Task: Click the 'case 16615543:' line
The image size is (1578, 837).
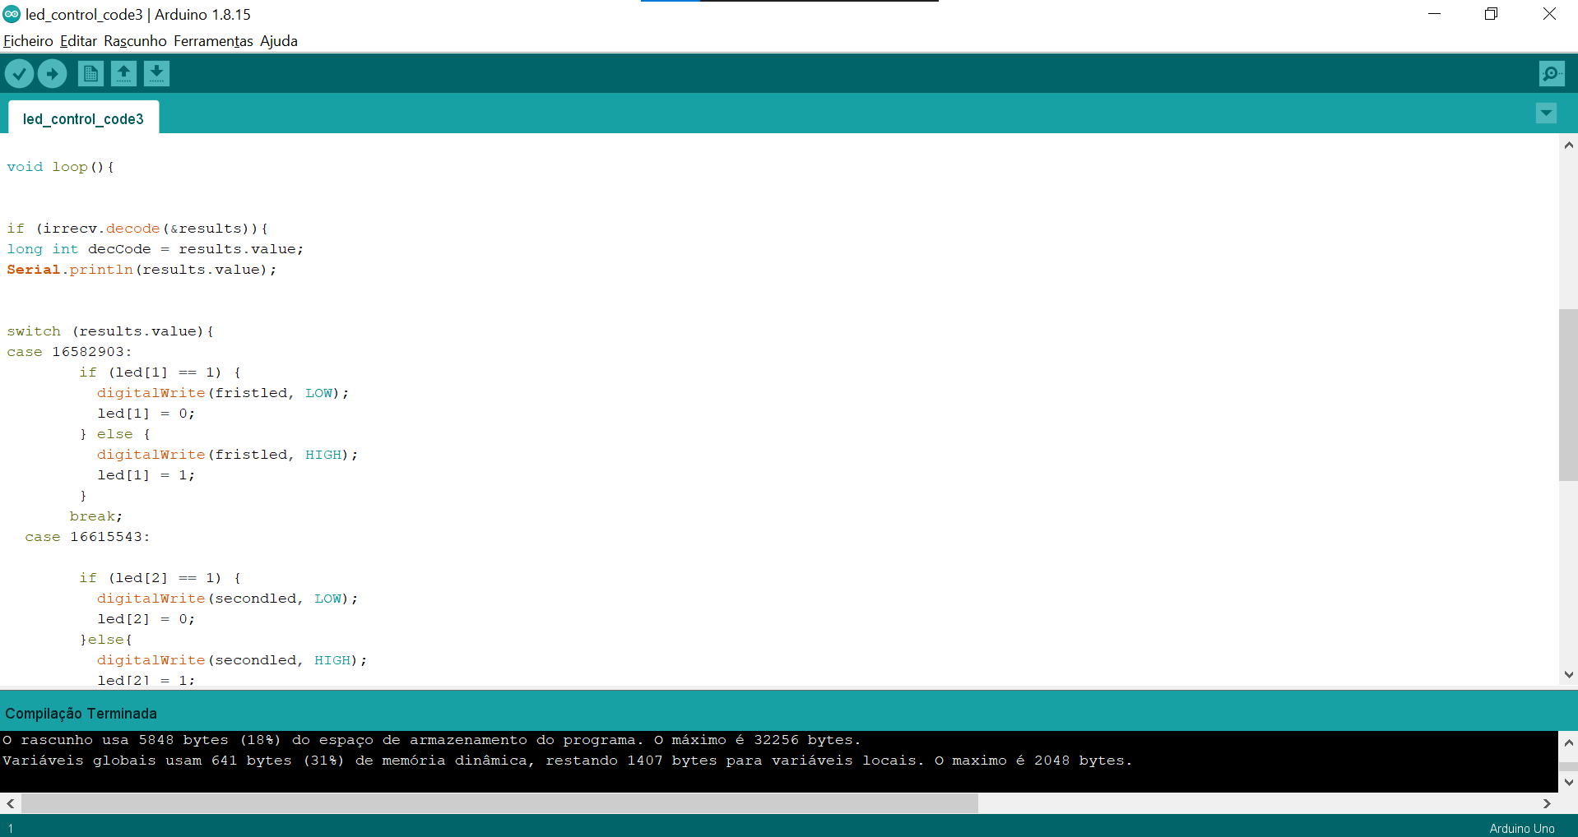Action: click(x=87, y=537)
